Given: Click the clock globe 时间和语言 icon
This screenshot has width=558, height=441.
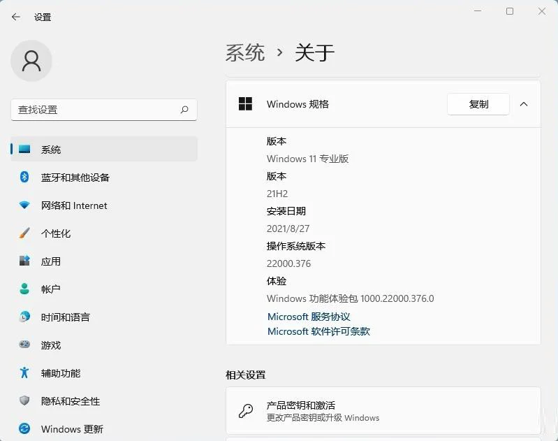Looking at the screenshot, I should (24, 317).
